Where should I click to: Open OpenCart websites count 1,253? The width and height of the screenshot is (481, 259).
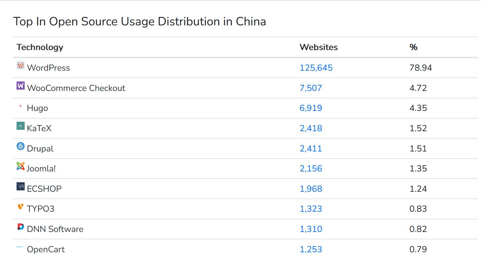[311, 249]
